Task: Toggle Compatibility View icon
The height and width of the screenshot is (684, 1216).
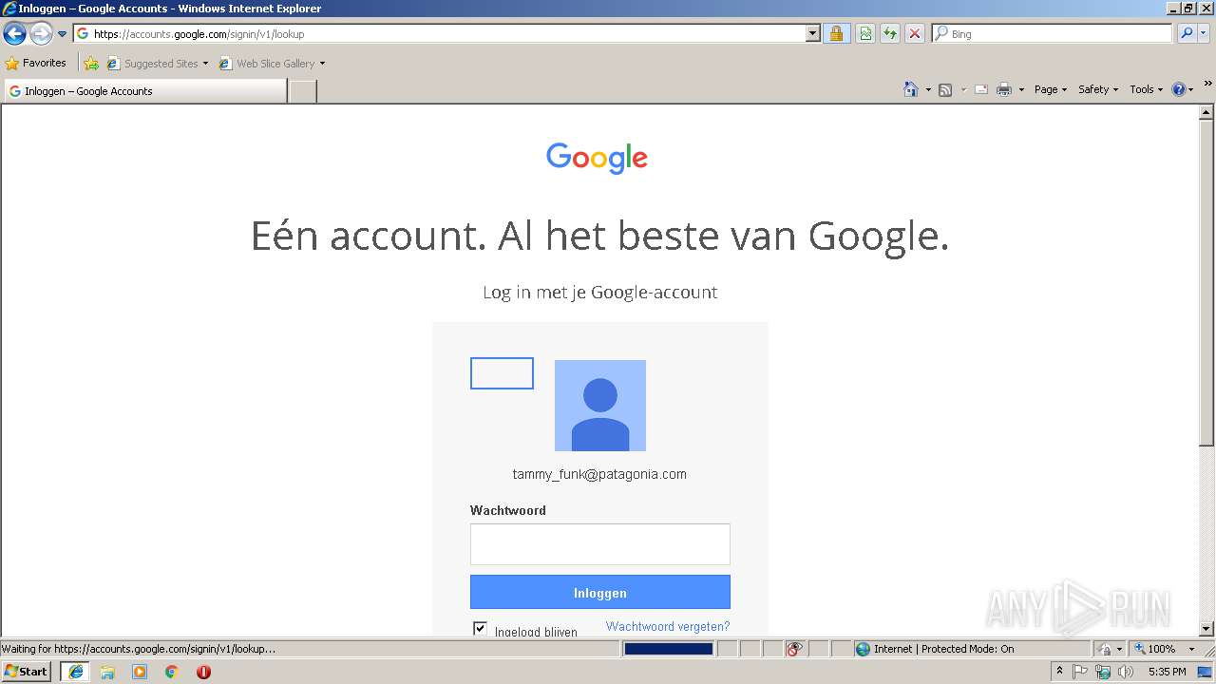Action: (865, 33)
